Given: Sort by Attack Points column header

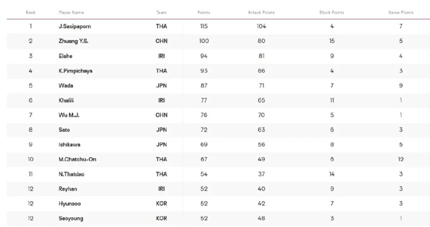Looking at the screenshot, I should click(x=261, y=12).
